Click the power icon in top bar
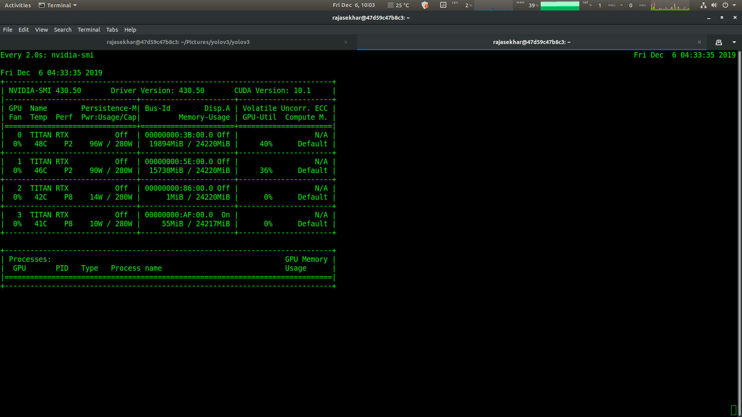Image resolution: width=742 pixels, height=417 pixels. tap(725, 5)
